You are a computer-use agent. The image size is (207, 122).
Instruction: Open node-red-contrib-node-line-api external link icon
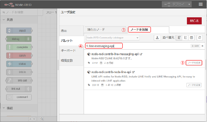133,72
